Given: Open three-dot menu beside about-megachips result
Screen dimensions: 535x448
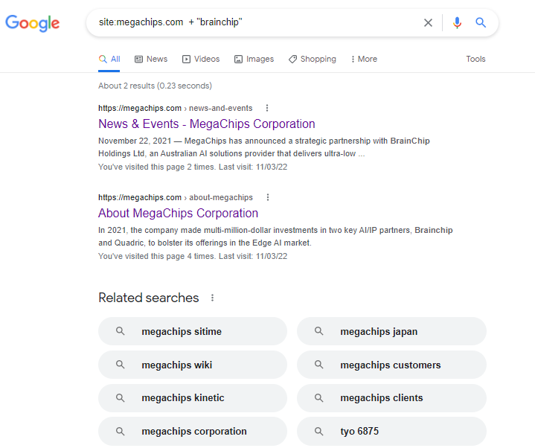Looking at the screenshot, I should click(x=268, y=197).
